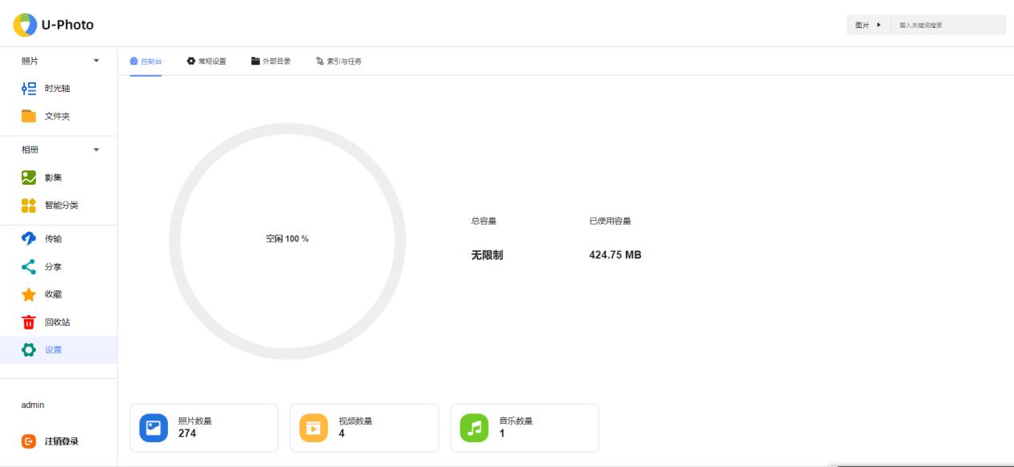
Task: Switch to the 常规设置 tab
Action: (x=206, y=62)
